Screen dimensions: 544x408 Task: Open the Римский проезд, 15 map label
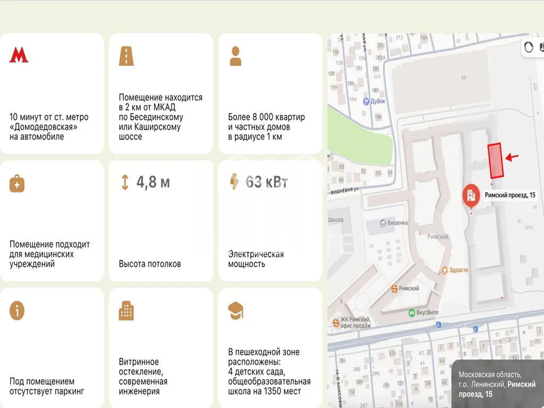coord(510,195)
